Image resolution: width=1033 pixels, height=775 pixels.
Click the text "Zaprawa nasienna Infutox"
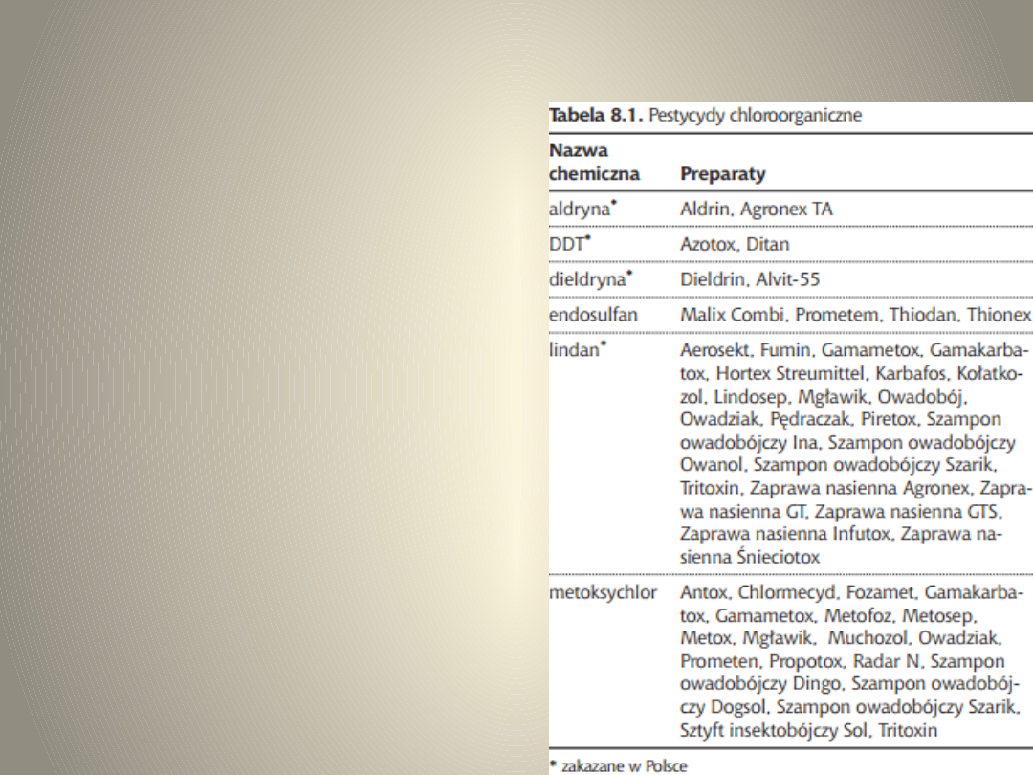772,533
